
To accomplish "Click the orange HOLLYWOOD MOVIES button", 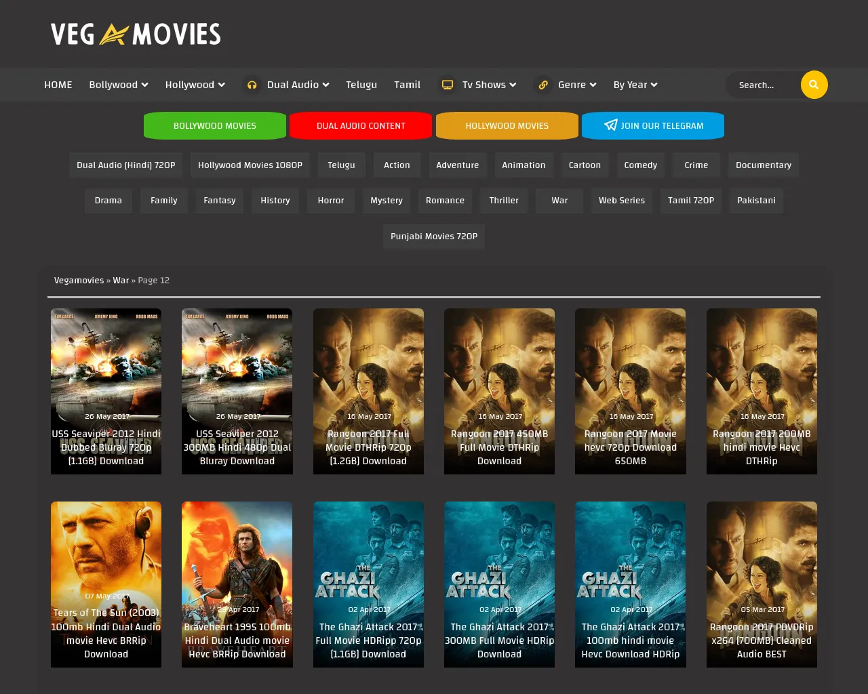I will (507, 125).
